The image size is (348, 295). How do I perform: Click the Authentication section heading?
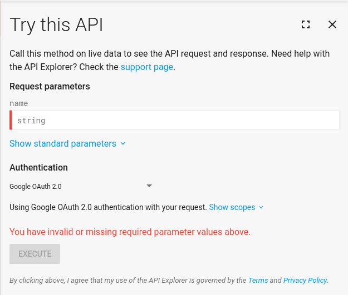[x=38, y=167]
